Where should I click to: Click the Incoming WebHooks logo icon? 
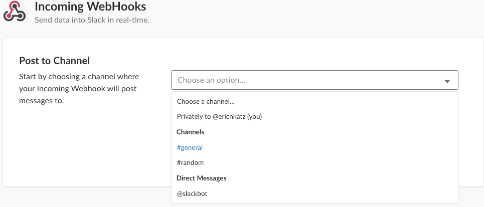pos(15,11)
